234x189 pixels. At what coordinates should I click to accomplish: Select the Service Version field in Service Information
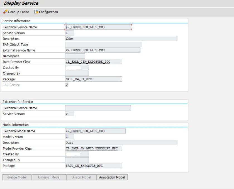pos(69,33)
